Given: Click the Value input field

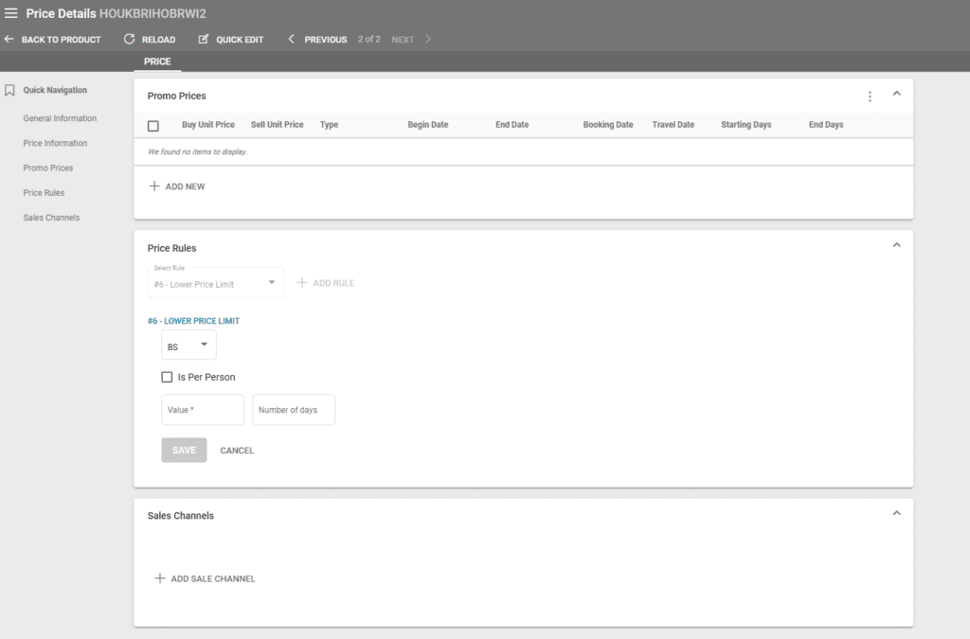Looking at the screenshot, I should [x=203, y=410].
